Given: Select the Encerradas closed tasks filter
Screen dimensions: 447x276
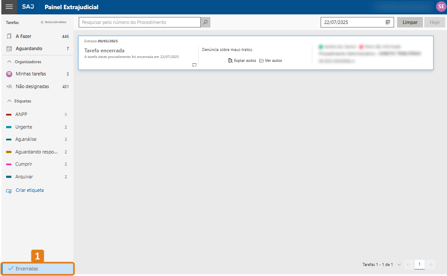Looking at the screenshot, I should [x=27, y=269].
